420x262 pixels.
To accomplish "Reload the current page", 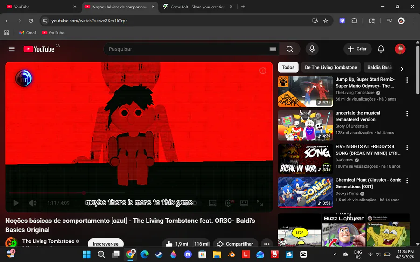I will [x=31, y=21].
